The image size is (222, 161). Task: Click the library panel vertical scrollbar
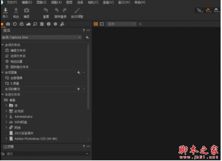[88, 77]
